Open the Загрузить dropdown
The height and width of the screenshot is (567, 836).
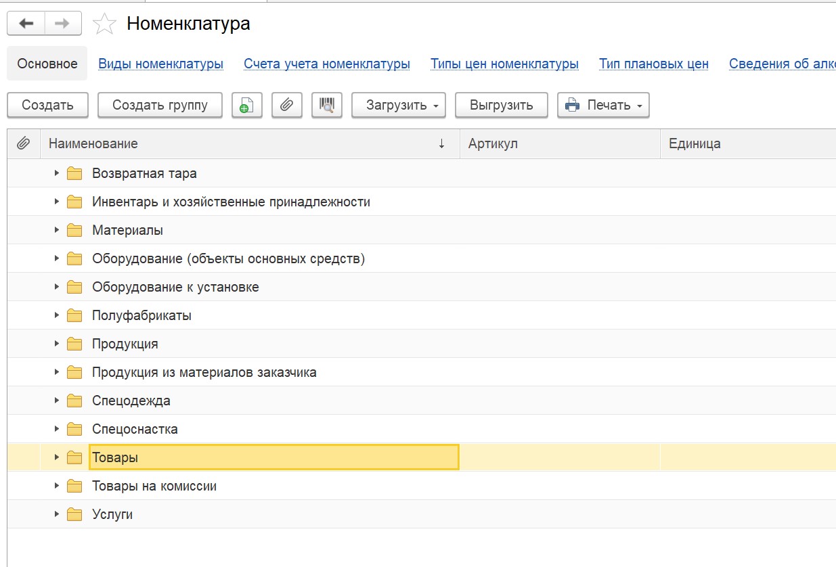click(399, 105)
